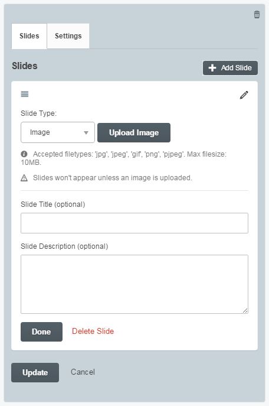269x406 pixels.
Task: Click the warning triangle icon
Action: (24, 178)
